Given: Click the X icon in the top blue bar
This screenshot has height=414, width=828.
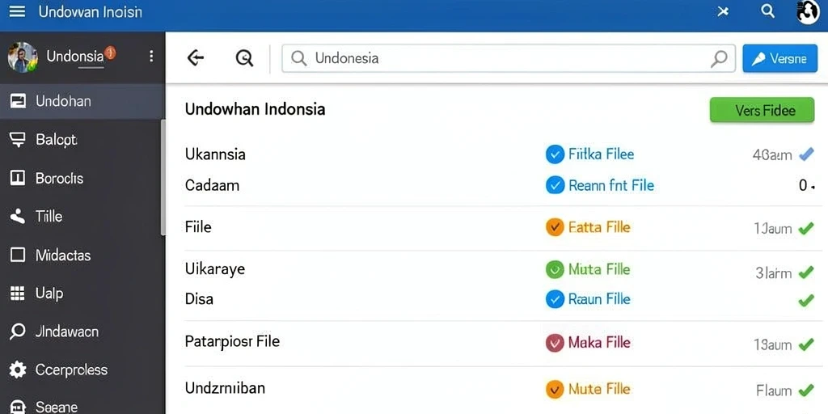Looking at the screenshot, I should pos(723,11).
